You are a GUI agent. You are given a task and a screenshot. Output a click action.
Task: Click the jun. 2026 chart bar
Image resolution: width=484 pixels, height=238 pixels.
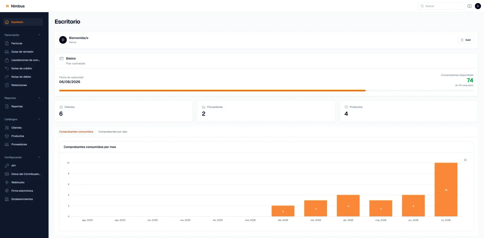(x=413, y=206)
